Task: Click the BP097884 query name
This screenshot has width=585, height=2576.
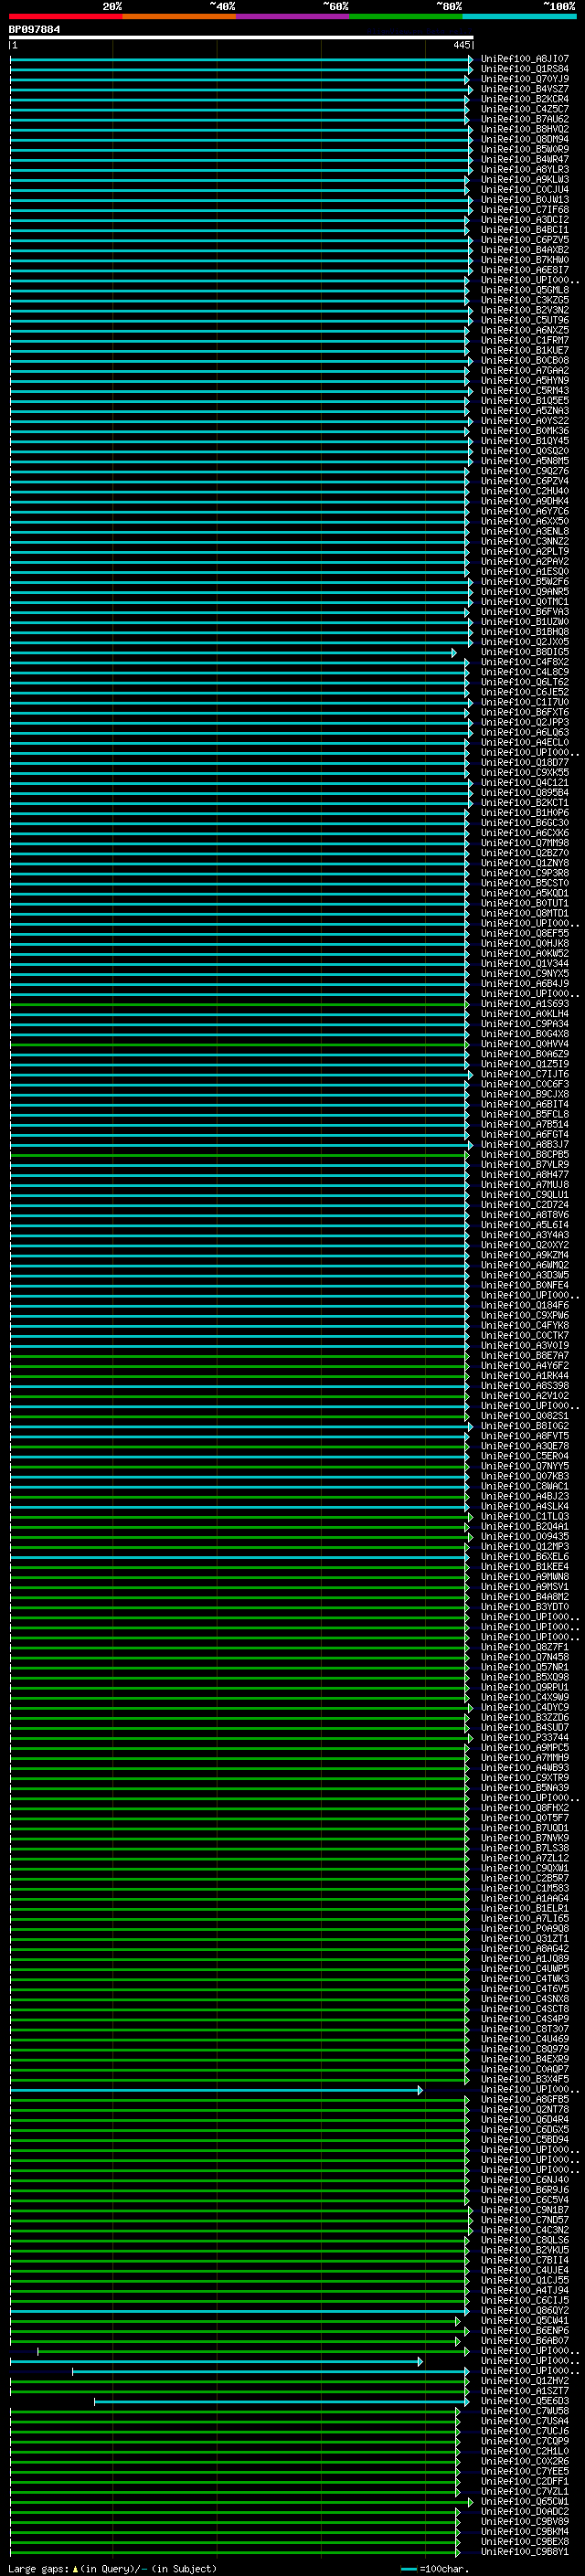Action: click(34, 29)
